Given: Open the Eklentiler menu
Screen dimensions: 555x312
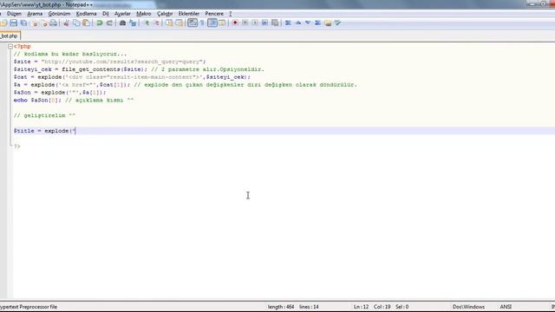Looking at the screenshot, I should (189, 14).
